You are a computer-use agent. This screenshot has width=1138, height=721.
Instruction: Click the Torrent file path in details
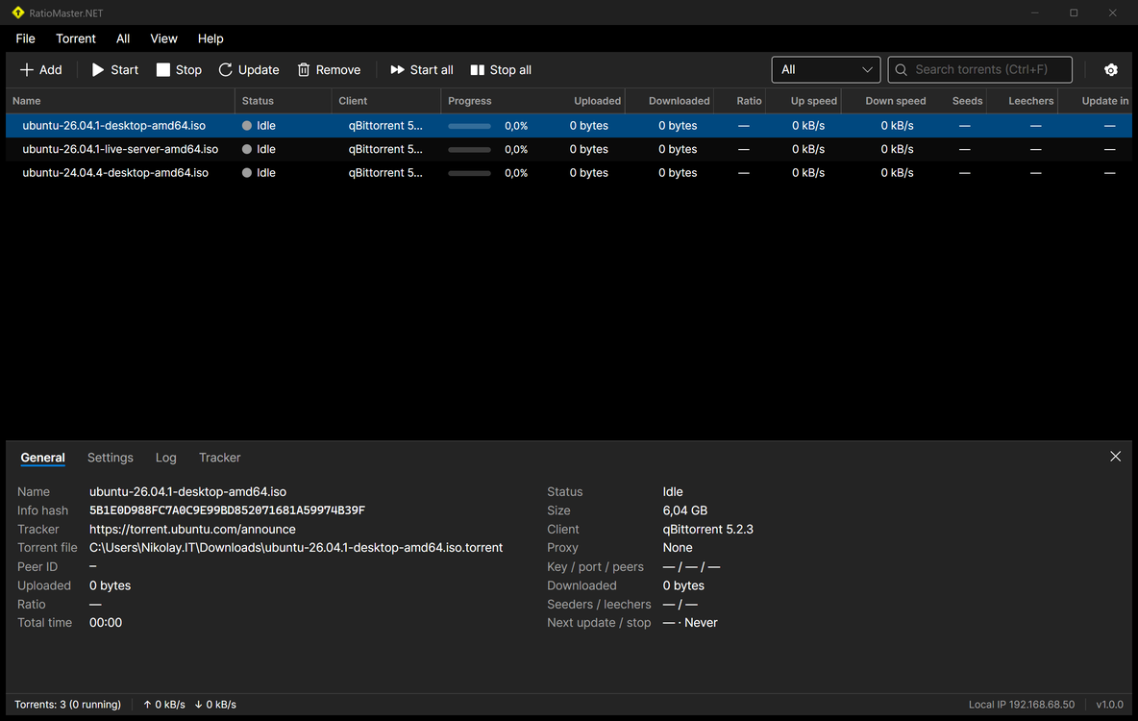[296, 547]
